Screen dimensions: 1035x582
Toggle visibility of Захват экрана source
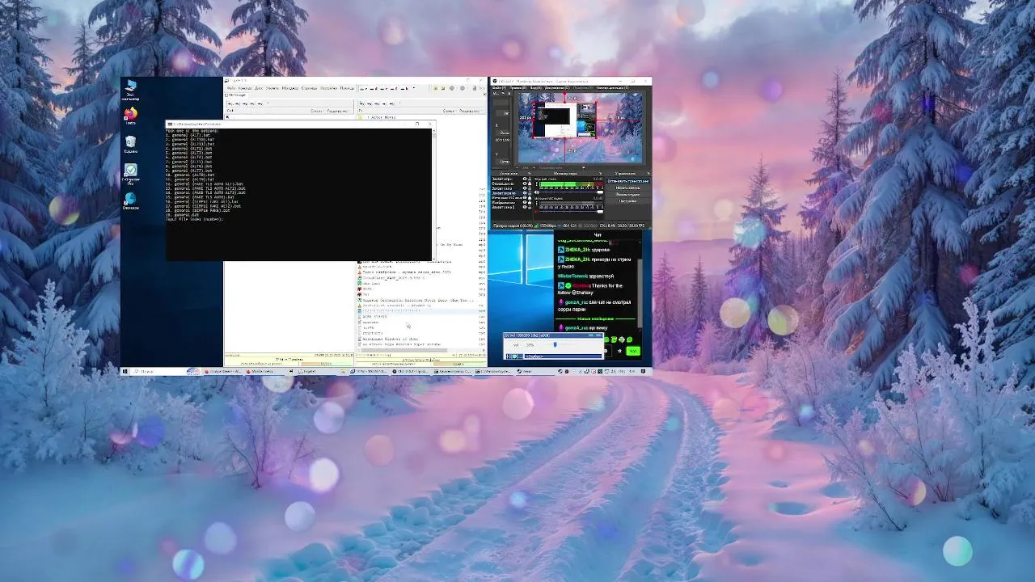click(525, 193)
